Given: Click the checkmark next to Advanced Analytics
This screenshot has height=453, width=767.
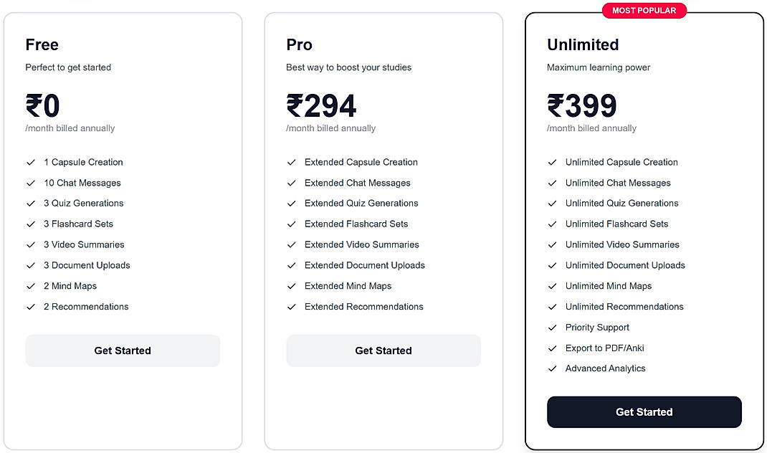Looking at the screenshot, I should pyautogui.click(x=553, y=368).
